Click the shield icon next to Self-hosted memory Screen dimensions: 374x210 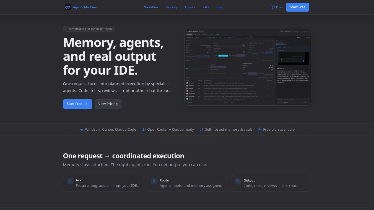pyautogui.click(x=201, y=129)
